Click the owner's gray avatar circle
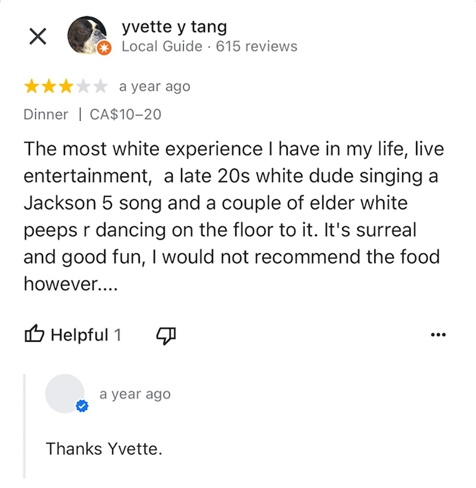Image resolution: width=476 pixels, height=488 pixels. [64, 393]
